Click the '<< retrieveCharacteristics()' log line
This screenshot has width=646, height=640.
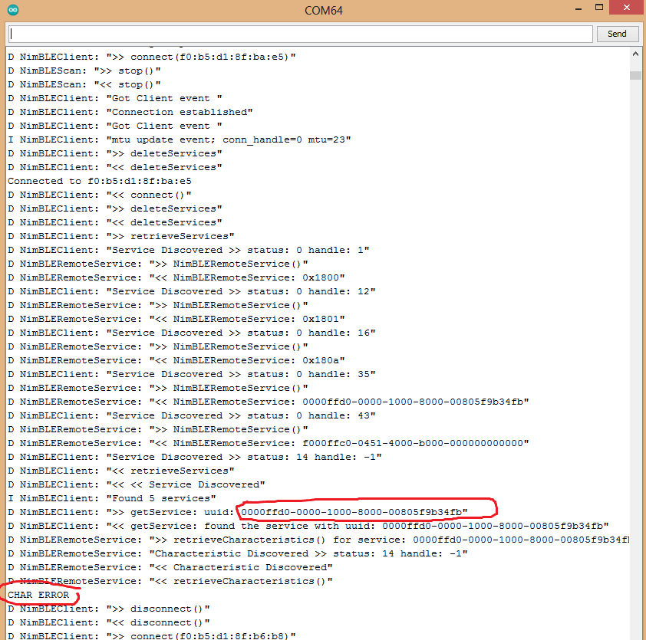pos(170,581)
